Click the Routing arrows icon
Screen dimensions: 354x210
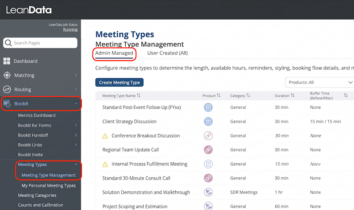pos(7,89)
